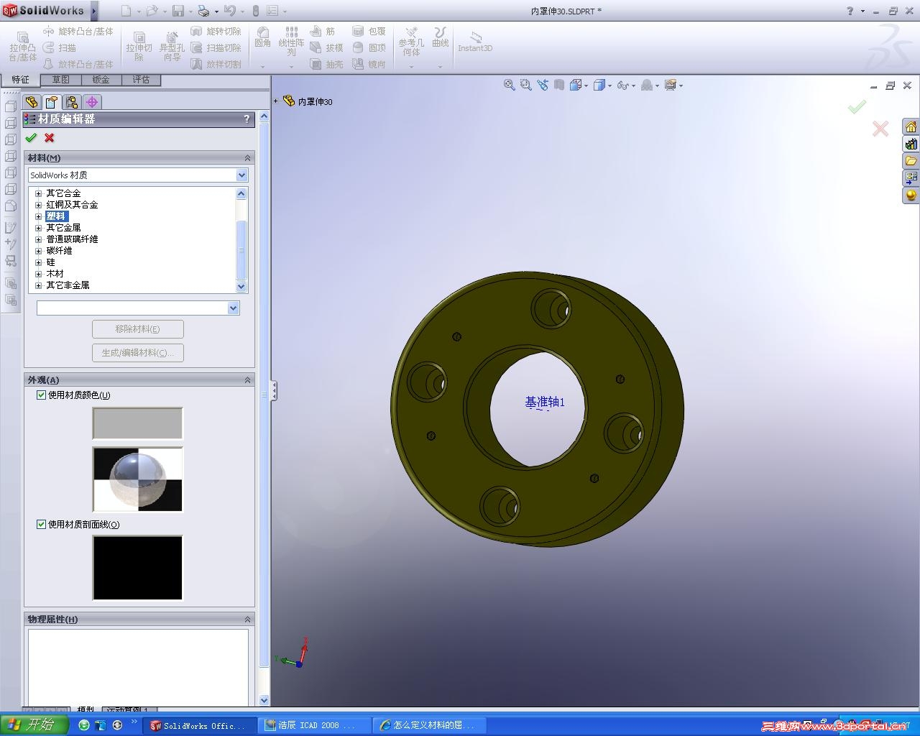
Task: Switch to 怎么定义材料的屈 browser taskbar window
Action: (431, 726)
